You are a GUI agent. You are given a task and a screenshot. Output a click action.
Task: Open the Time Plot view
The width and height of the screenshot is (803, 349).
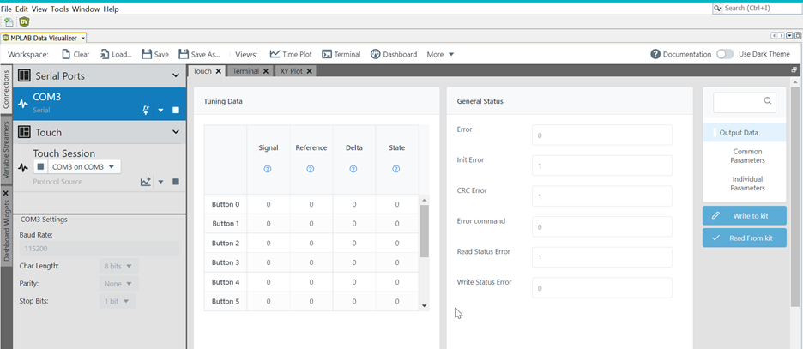(x=275, y=54)
